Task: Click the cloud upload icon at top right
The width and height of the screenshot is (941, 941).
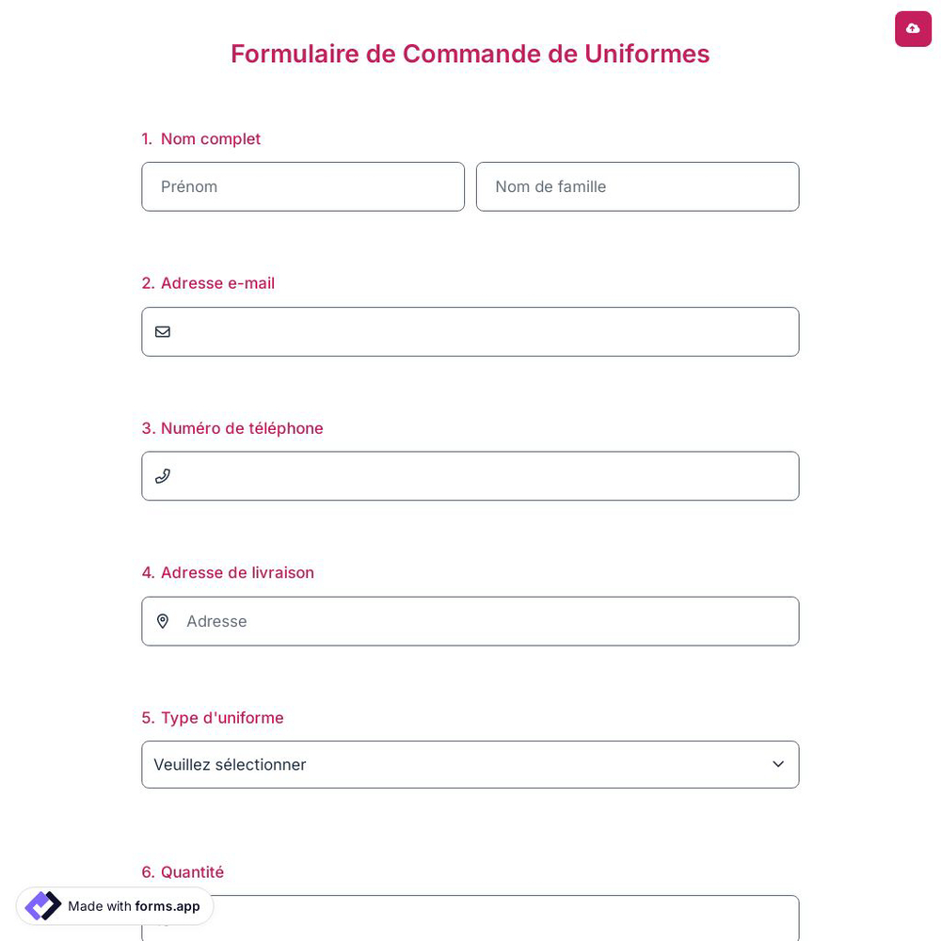Action: tap(913, 28)
